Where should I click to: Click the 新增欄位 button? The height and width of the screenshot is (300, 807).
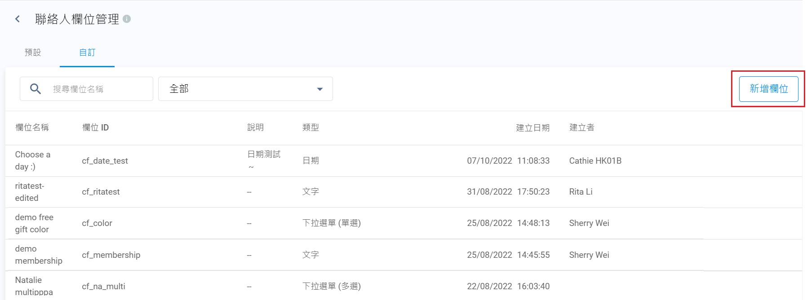pos(768,89)
